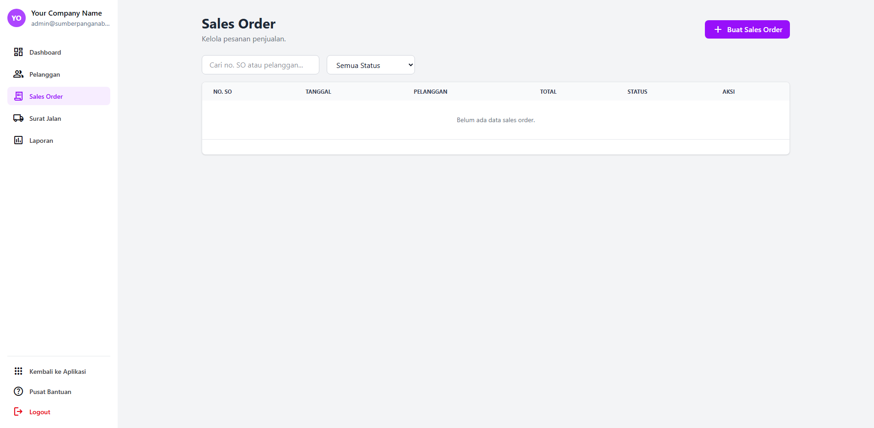Click the NO. SO column header
The height and width of the screenshot is (428, 874).
222,91
